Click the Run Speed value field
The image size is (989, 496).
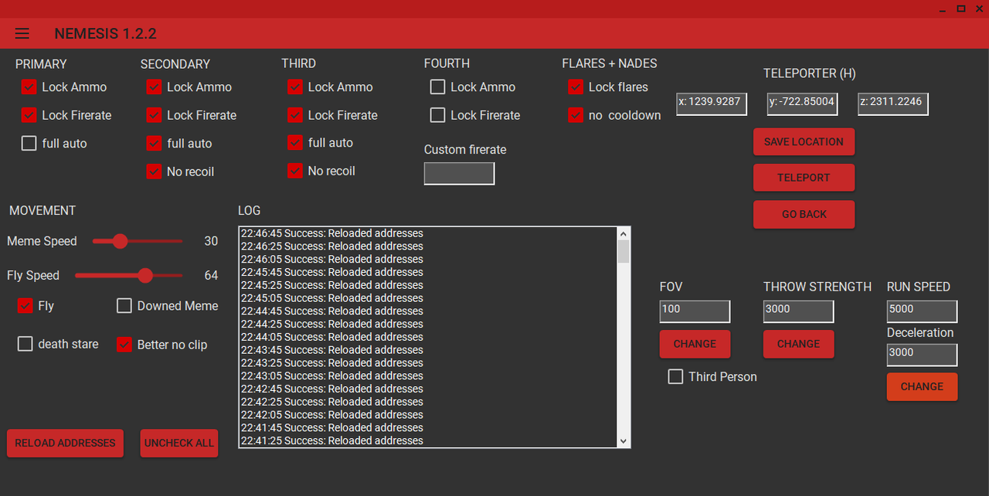(x=922, y=311)
